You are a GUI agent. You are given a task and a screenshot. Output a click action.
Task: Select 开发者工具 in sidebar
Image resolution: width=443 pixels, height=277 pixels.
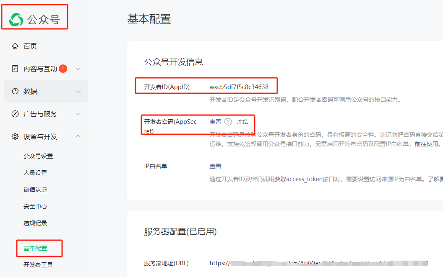(38, 265)
